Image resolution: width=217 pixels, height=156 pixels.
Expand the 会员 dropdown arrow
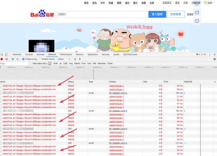click(213, 3)
